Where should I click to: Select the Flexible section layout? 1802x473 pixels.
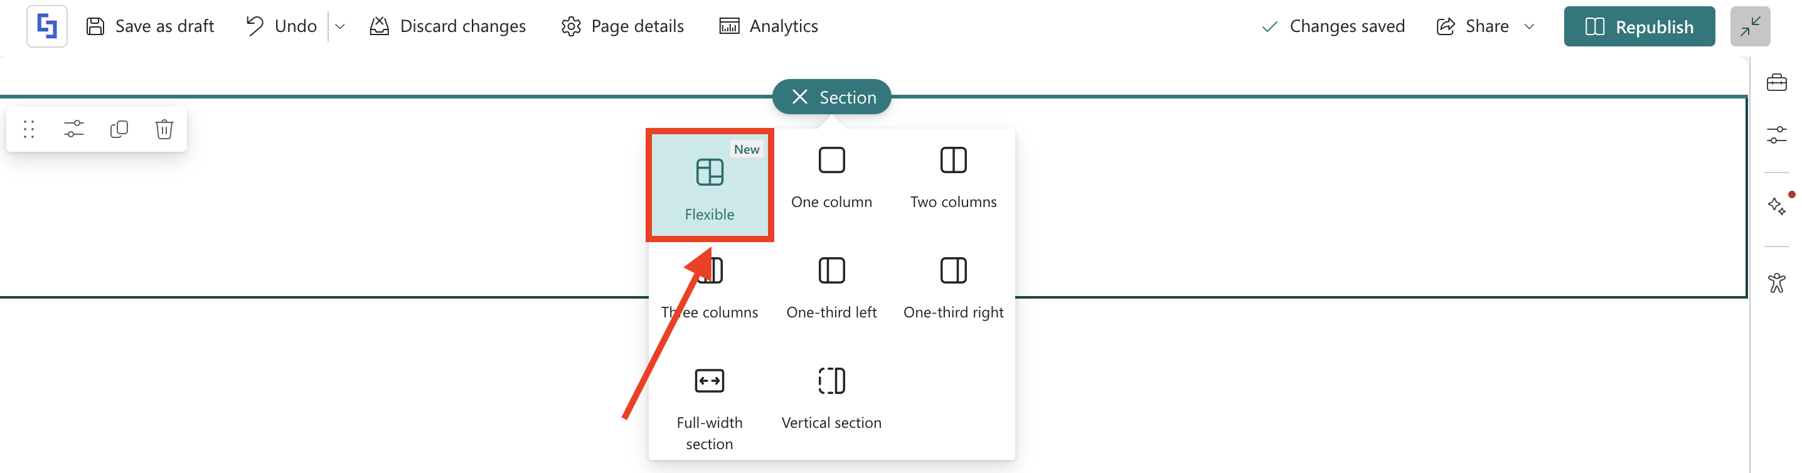tap(710, 186)
